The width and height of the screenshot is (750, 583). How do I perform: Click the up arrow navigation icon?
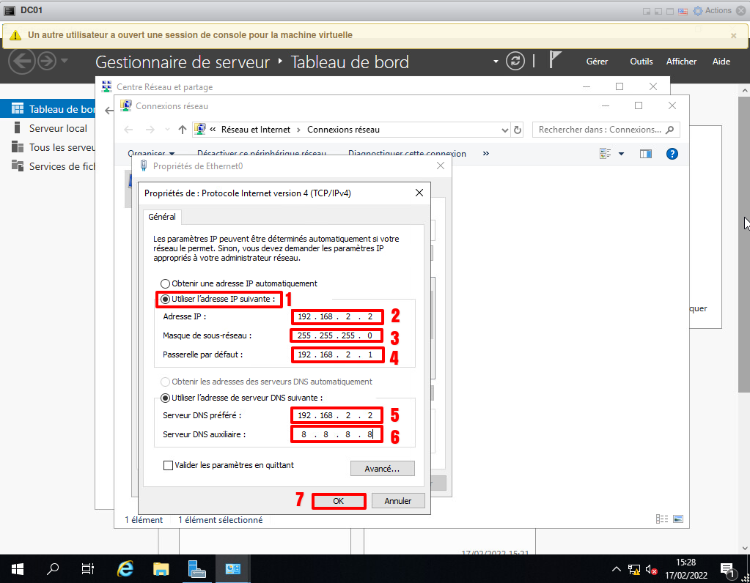(183, 130)
